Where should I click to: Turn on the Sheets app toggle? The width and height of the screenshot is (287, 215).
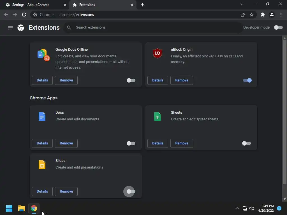tap(246, 143)
